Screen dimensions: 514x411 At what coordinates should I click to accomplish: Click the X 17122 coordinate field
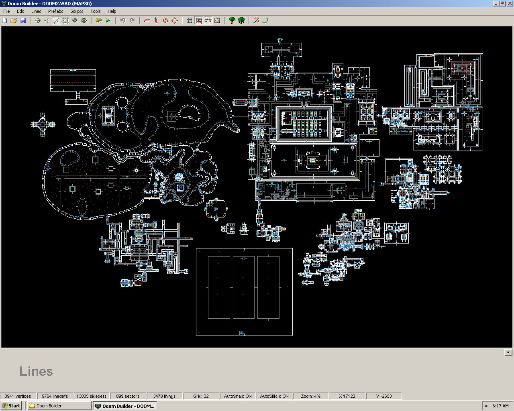[x=347, y=396]
